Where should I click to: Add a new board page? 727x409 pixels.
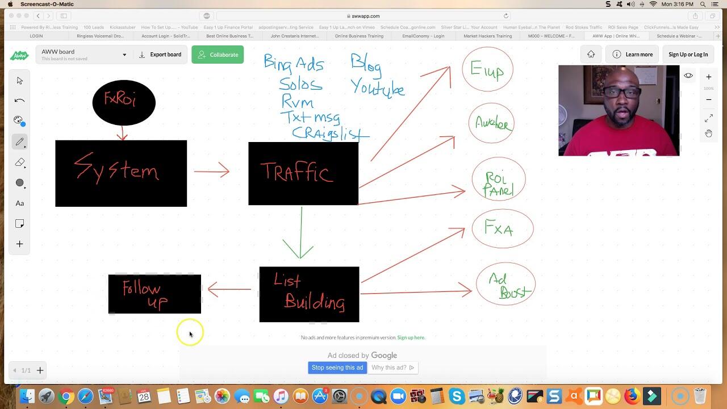40,370
